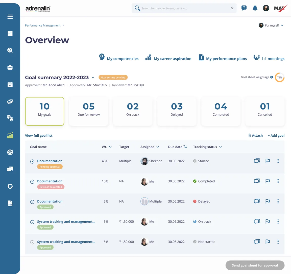The height and width of the screenshot is (274, 291).
Task: Select the Cancelled card
Action: pos(265,111)
